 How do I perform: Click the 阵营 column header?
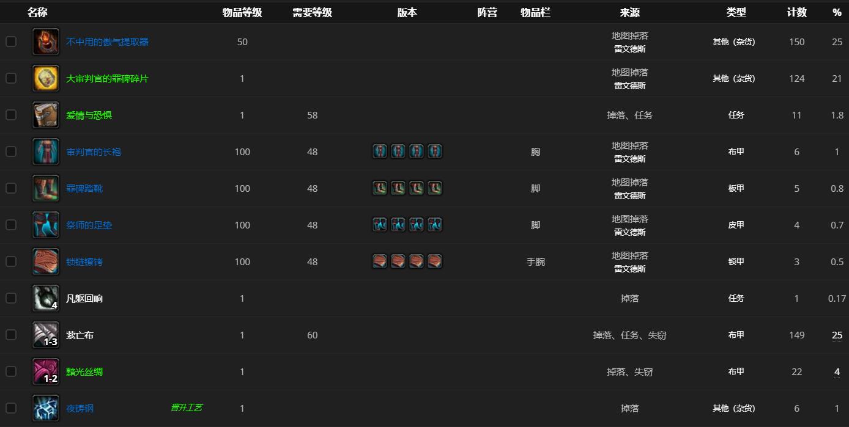pyautogui.click(x=488, y=12)
